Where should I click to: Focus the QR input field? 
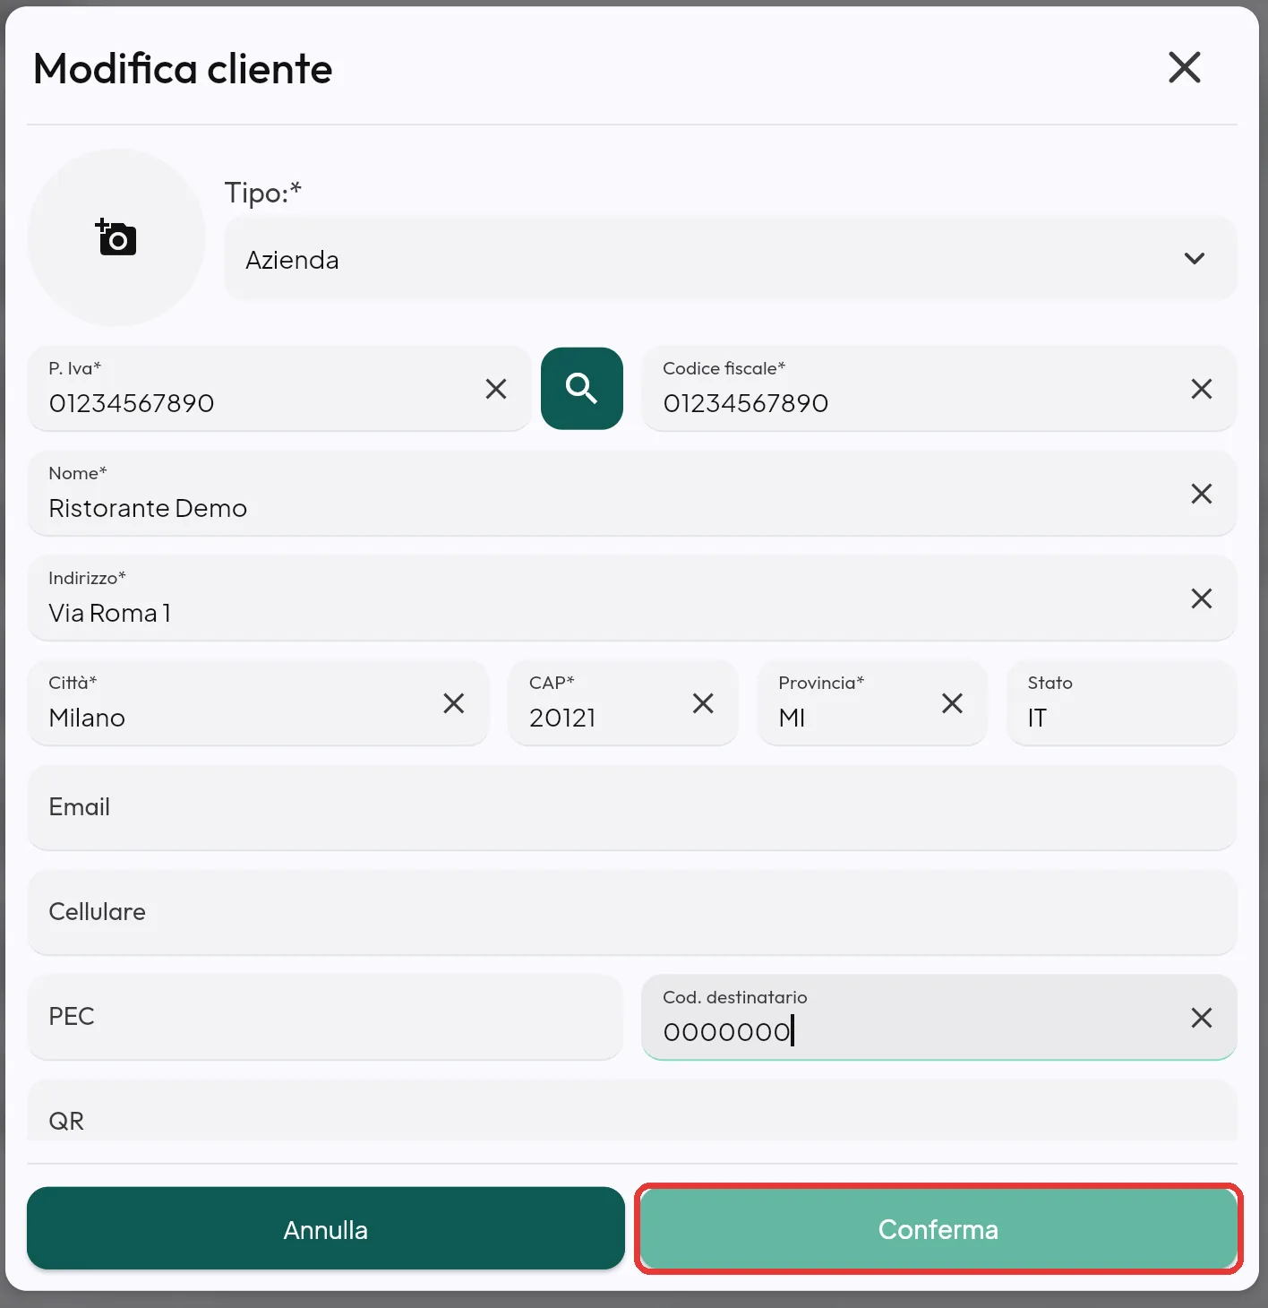point(632,1111)
